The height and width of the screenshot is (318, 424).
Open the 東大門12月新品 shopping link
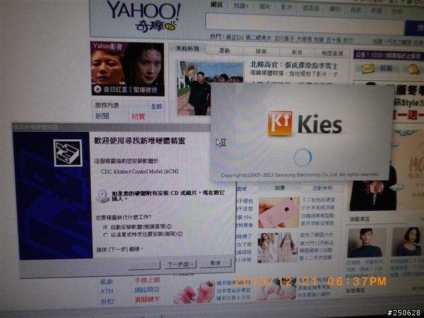[317, 242]
